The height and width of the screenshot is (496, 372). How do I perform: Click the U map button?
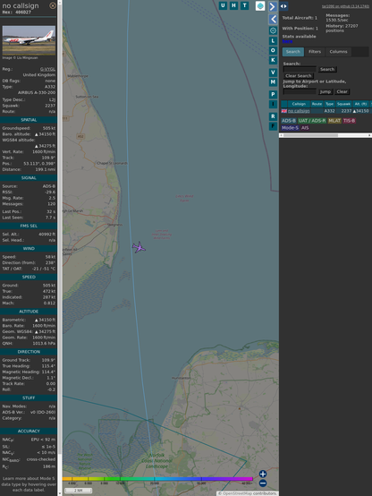coord(223,5)
